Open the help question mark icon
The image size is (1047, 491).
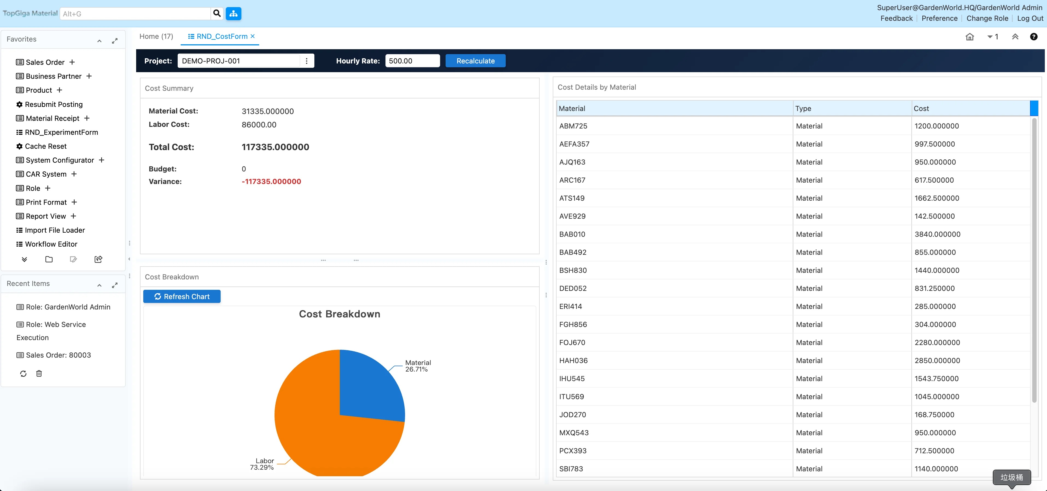1034,37
